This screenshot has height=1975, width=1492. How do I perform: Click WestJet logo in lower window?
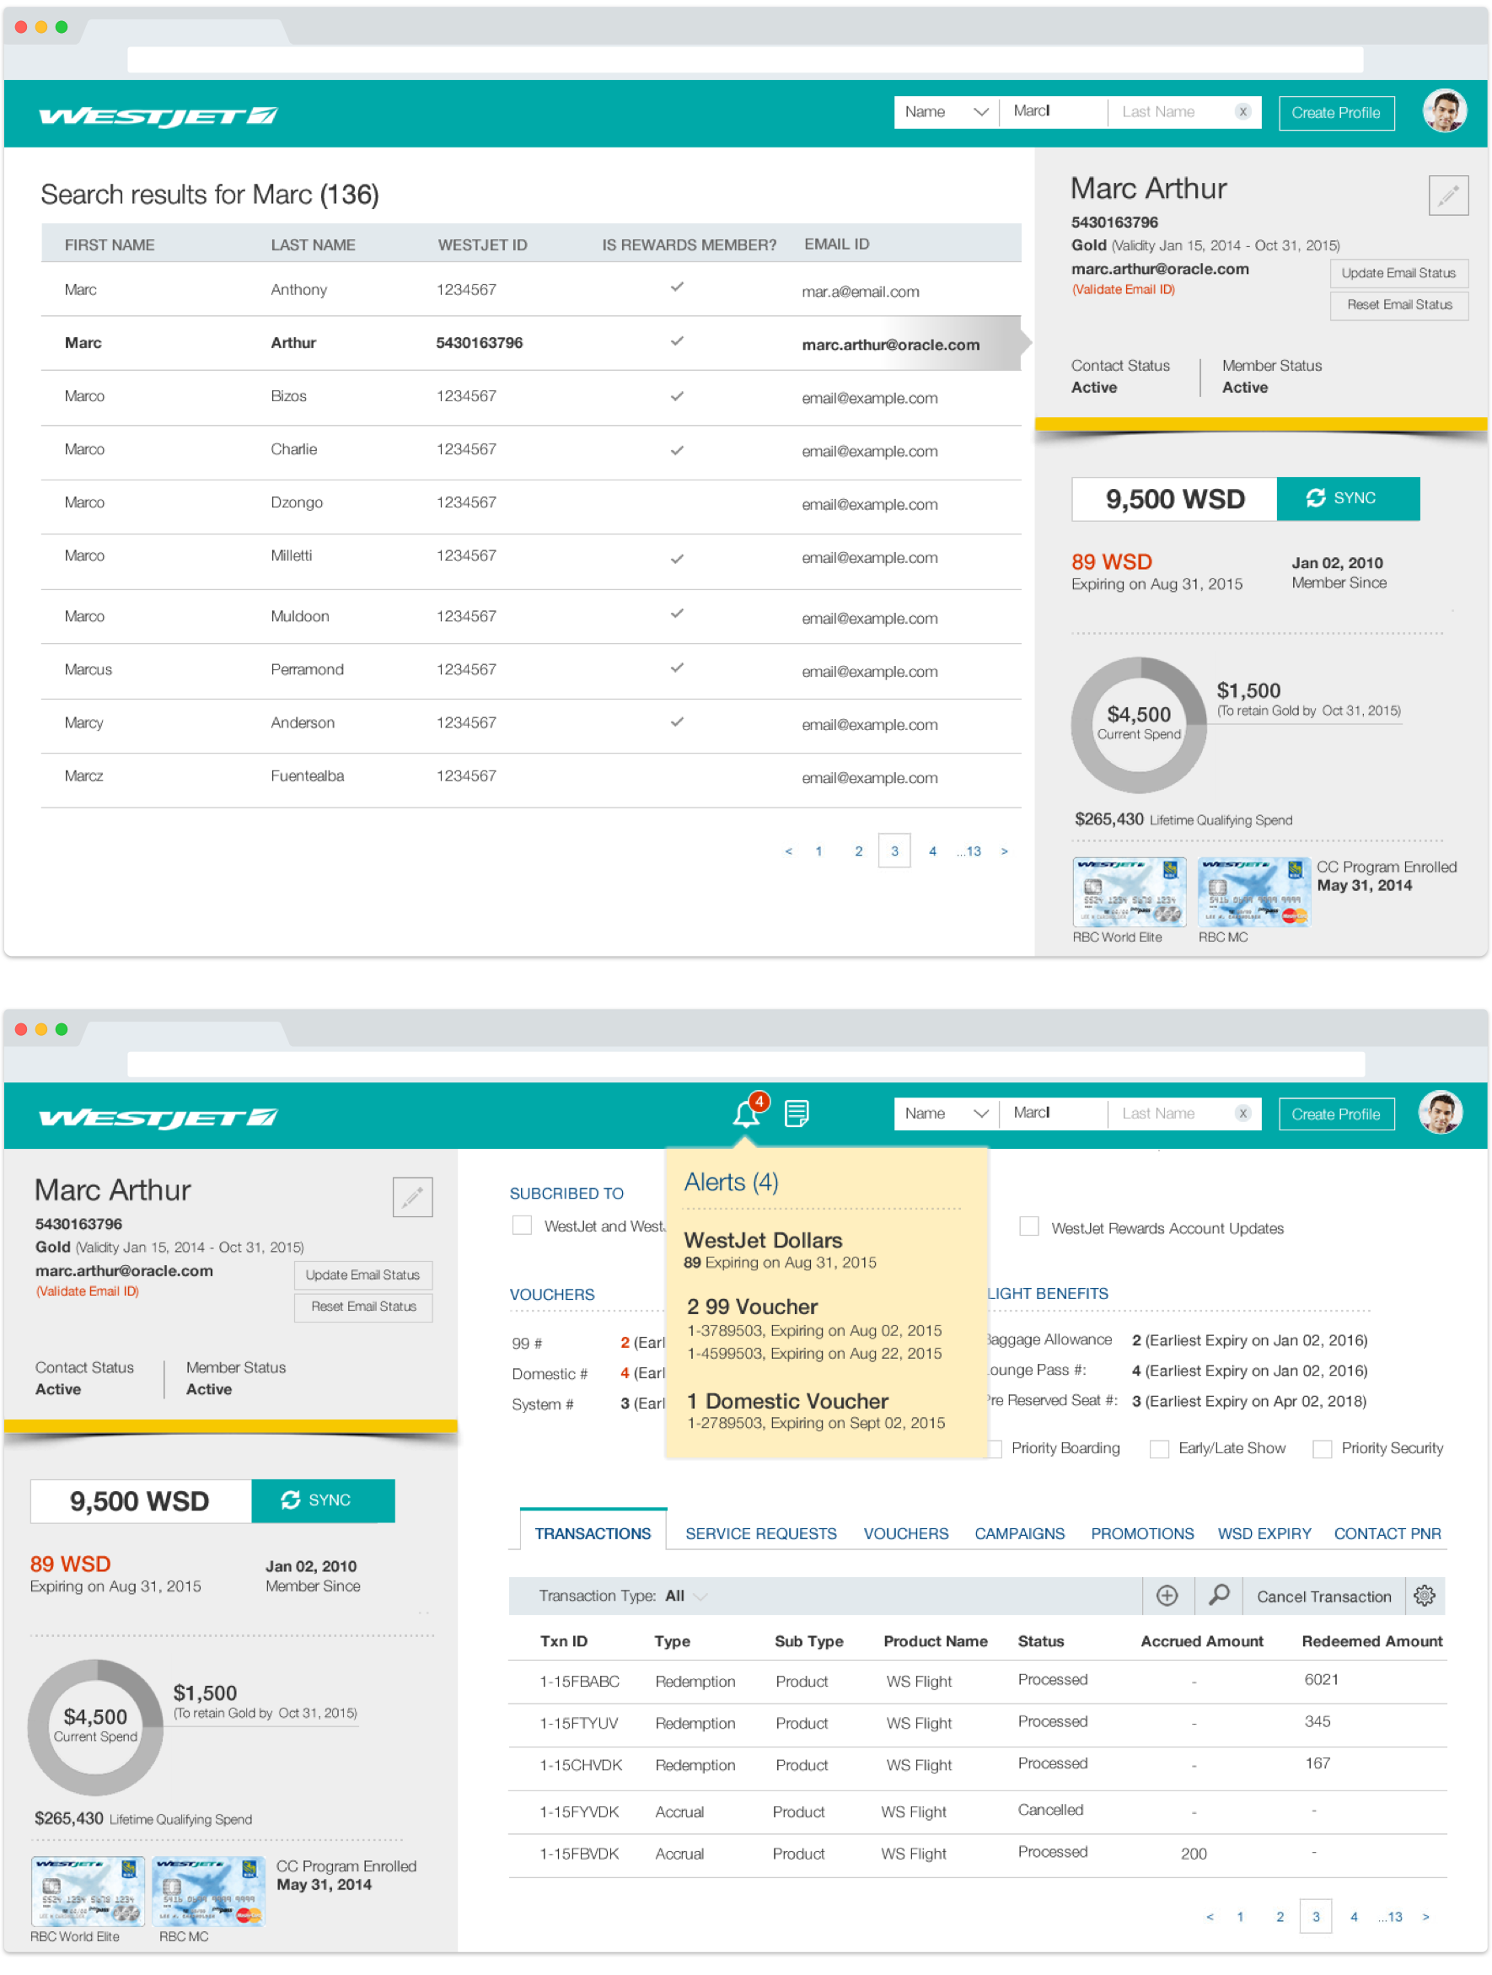[x=158, y=1118]
